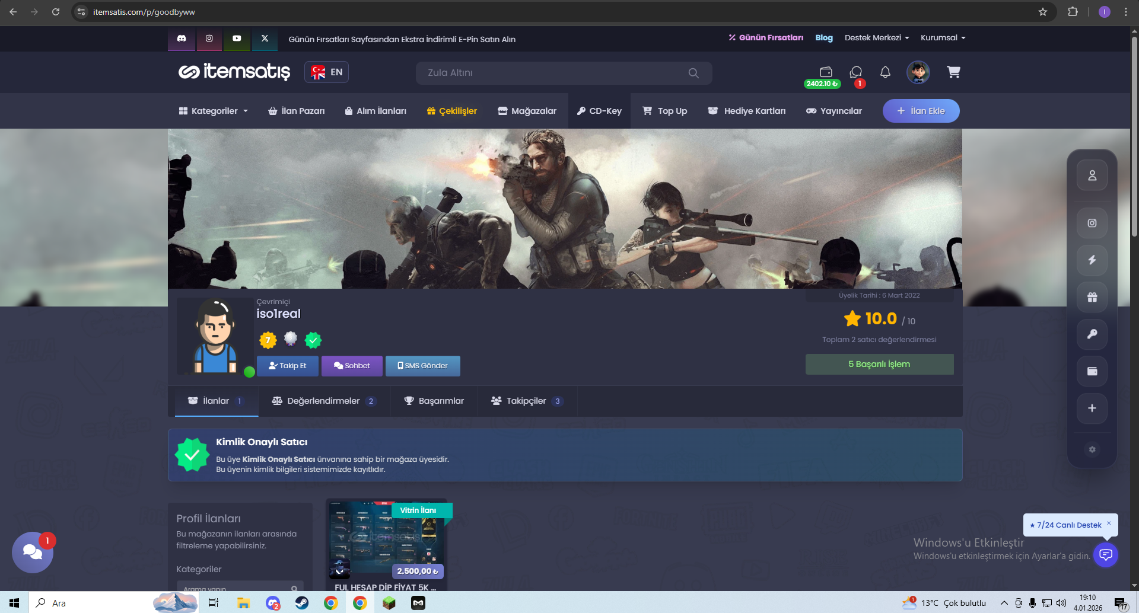This screenshot has height=613, width=1139.
Task: Click the Windows taskbar search box
Action: [x=113, y=603]
